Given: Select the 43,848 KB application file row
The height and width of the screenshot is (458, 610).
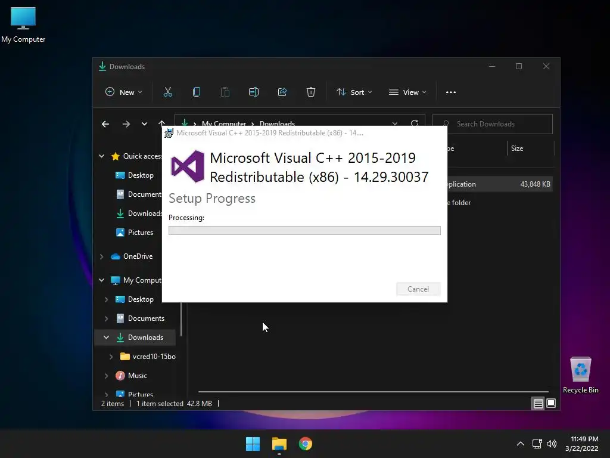Looking at the screenshot, I should 500,184.
